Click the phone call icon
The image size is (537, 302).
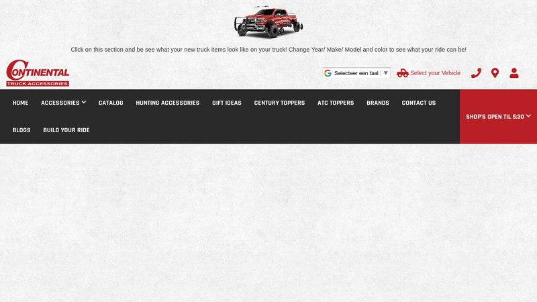click(476, 73)
